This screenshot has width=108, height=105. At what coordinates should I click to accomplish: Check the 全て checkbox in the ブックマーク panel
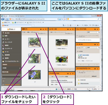50,77
